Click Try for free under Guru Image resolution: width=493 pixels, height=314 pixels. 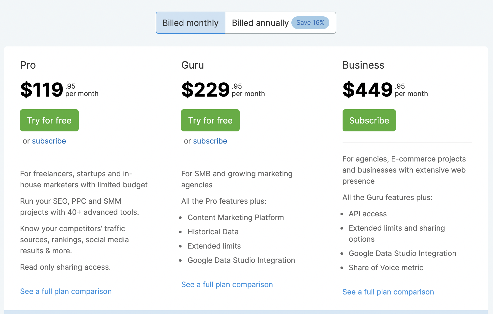[x=210, y=120]
